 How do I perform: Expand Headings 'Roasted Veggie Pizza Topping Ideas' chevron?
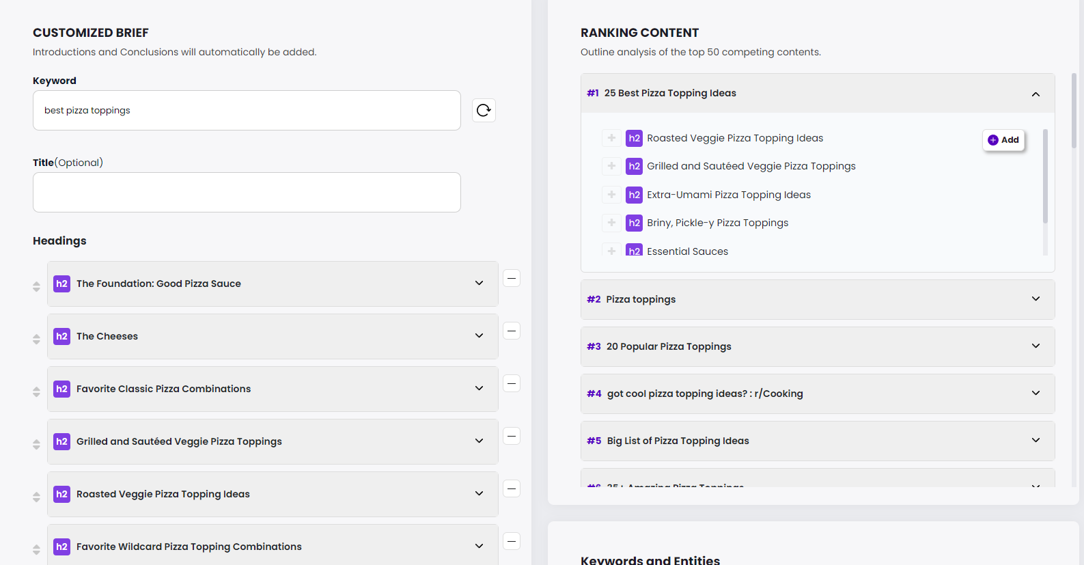pos(479,493)
